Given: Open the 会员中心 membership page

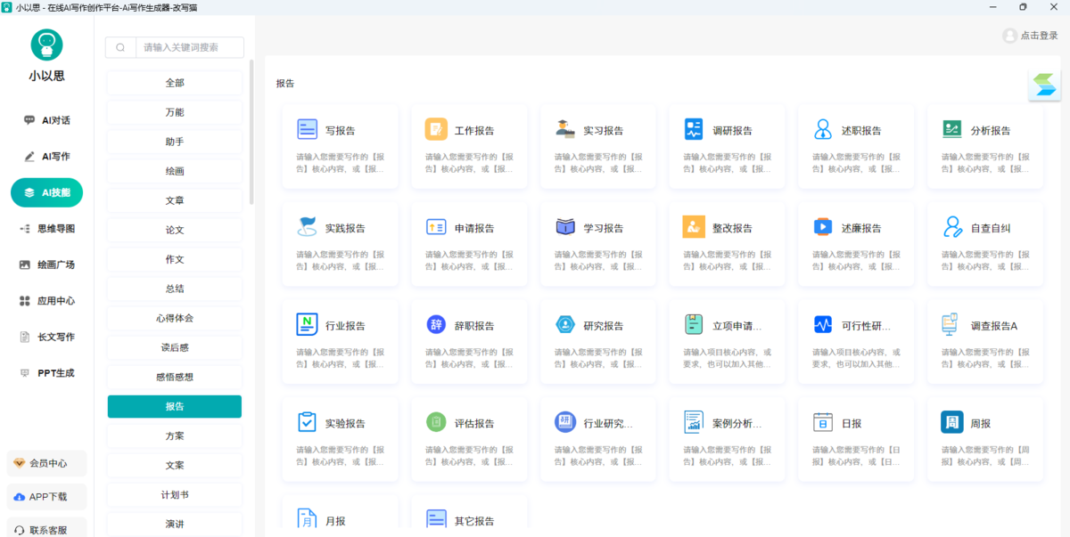Looking at the screenshot, I should (46, 463).
